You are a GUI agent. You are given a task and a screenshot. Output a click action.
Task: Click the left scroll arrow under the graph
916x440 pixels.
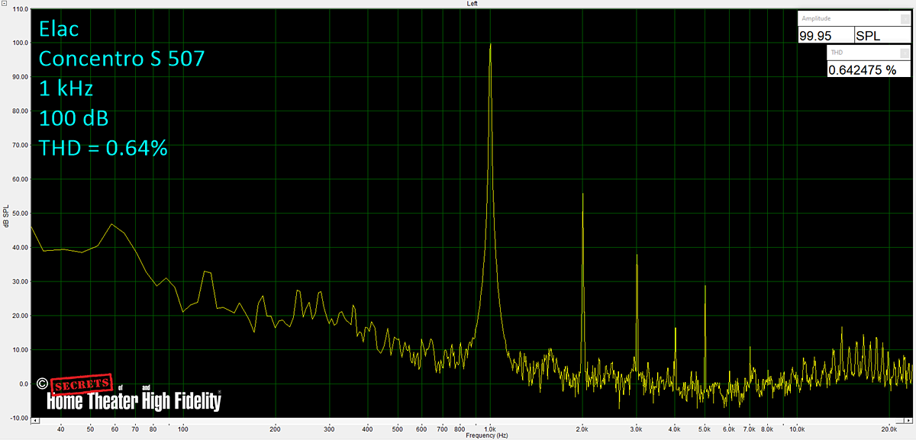(x=35, y=419)
